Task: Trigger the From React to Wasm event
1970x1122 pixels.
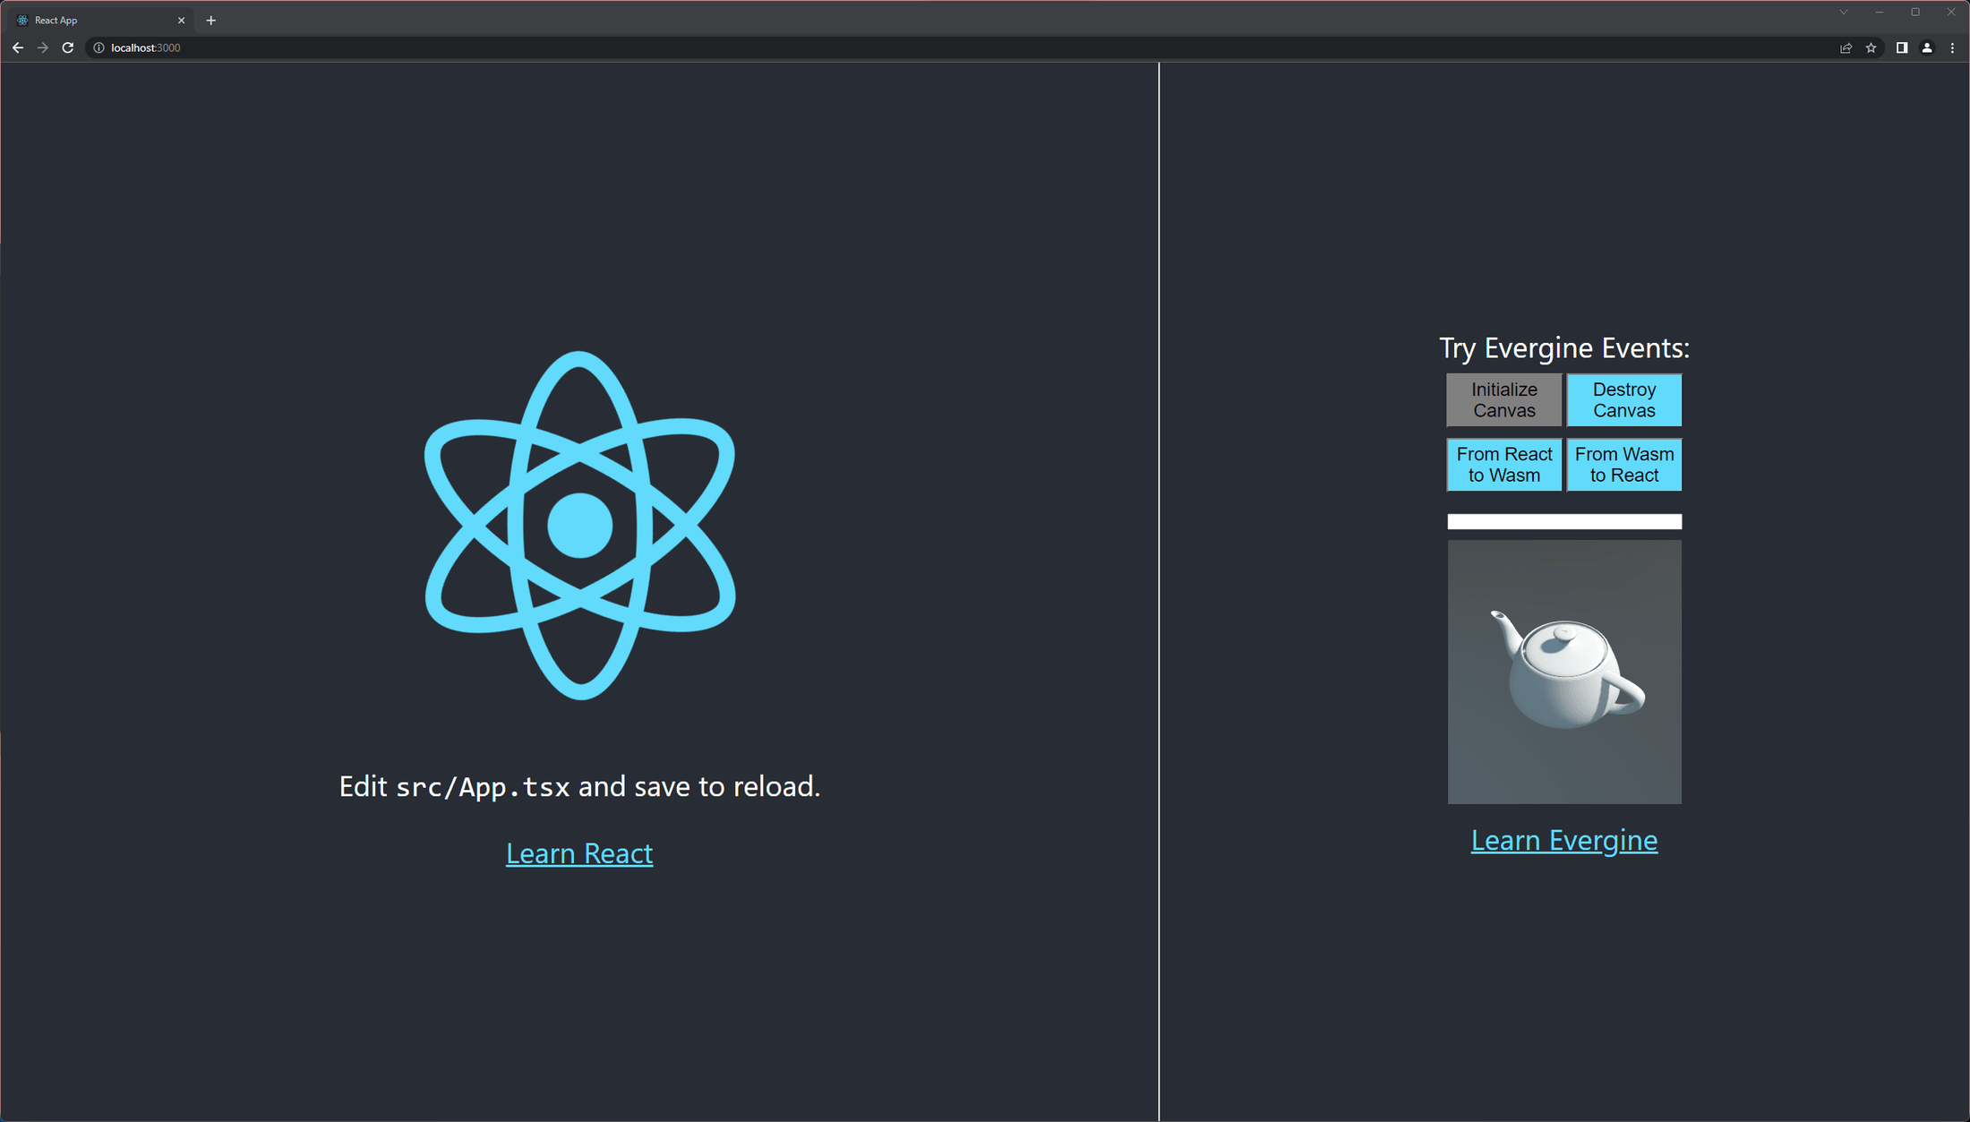Action: pyautogui.click(x=1503, y=464)
